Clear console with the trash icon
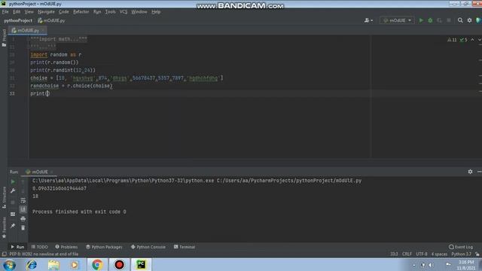This screenshot has width=482, height=271. click(23, 227)
